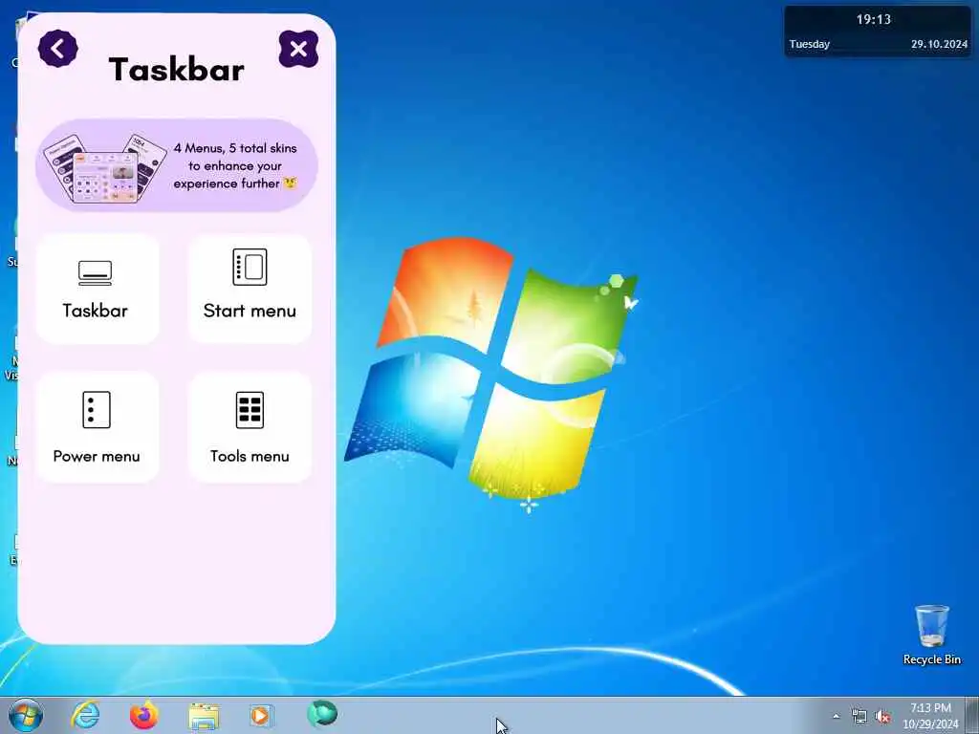
Task: Close the Taskbar panel with the X
Action: (x=298, y=49)
